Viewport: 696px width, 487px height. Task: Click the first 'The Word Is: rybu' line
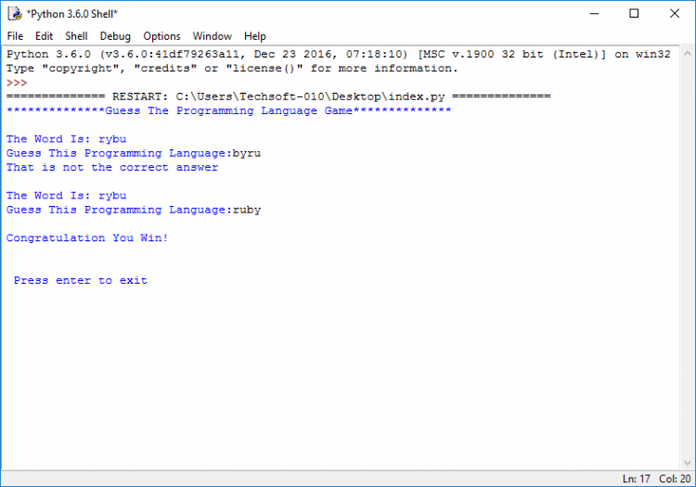click(x=66, y=139)
